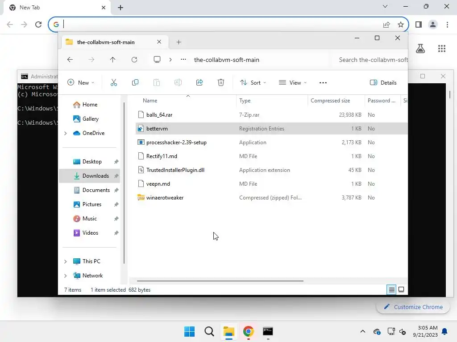The image size is (457, 342).
Task: Click the breadcrumb ellipsis in address bar
Action: click(183, 59)
